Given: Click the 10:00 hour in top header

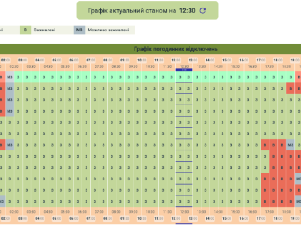Looking at the screenshot, I should [x=142, y=60].
